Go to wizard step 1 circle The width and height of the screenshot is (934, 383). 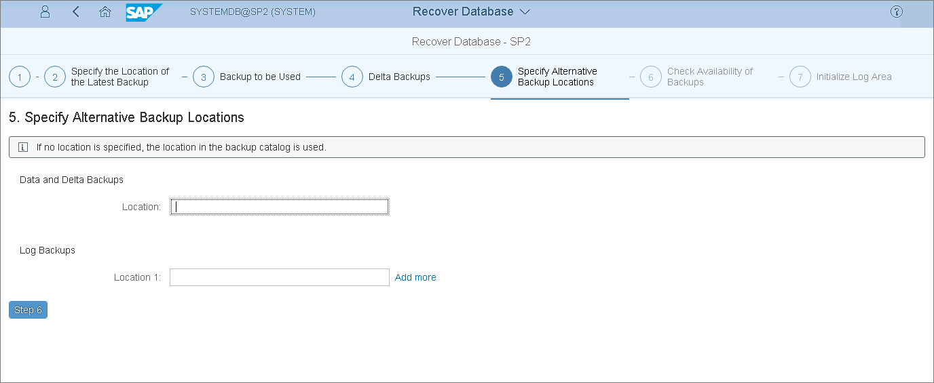coord(20,77)
